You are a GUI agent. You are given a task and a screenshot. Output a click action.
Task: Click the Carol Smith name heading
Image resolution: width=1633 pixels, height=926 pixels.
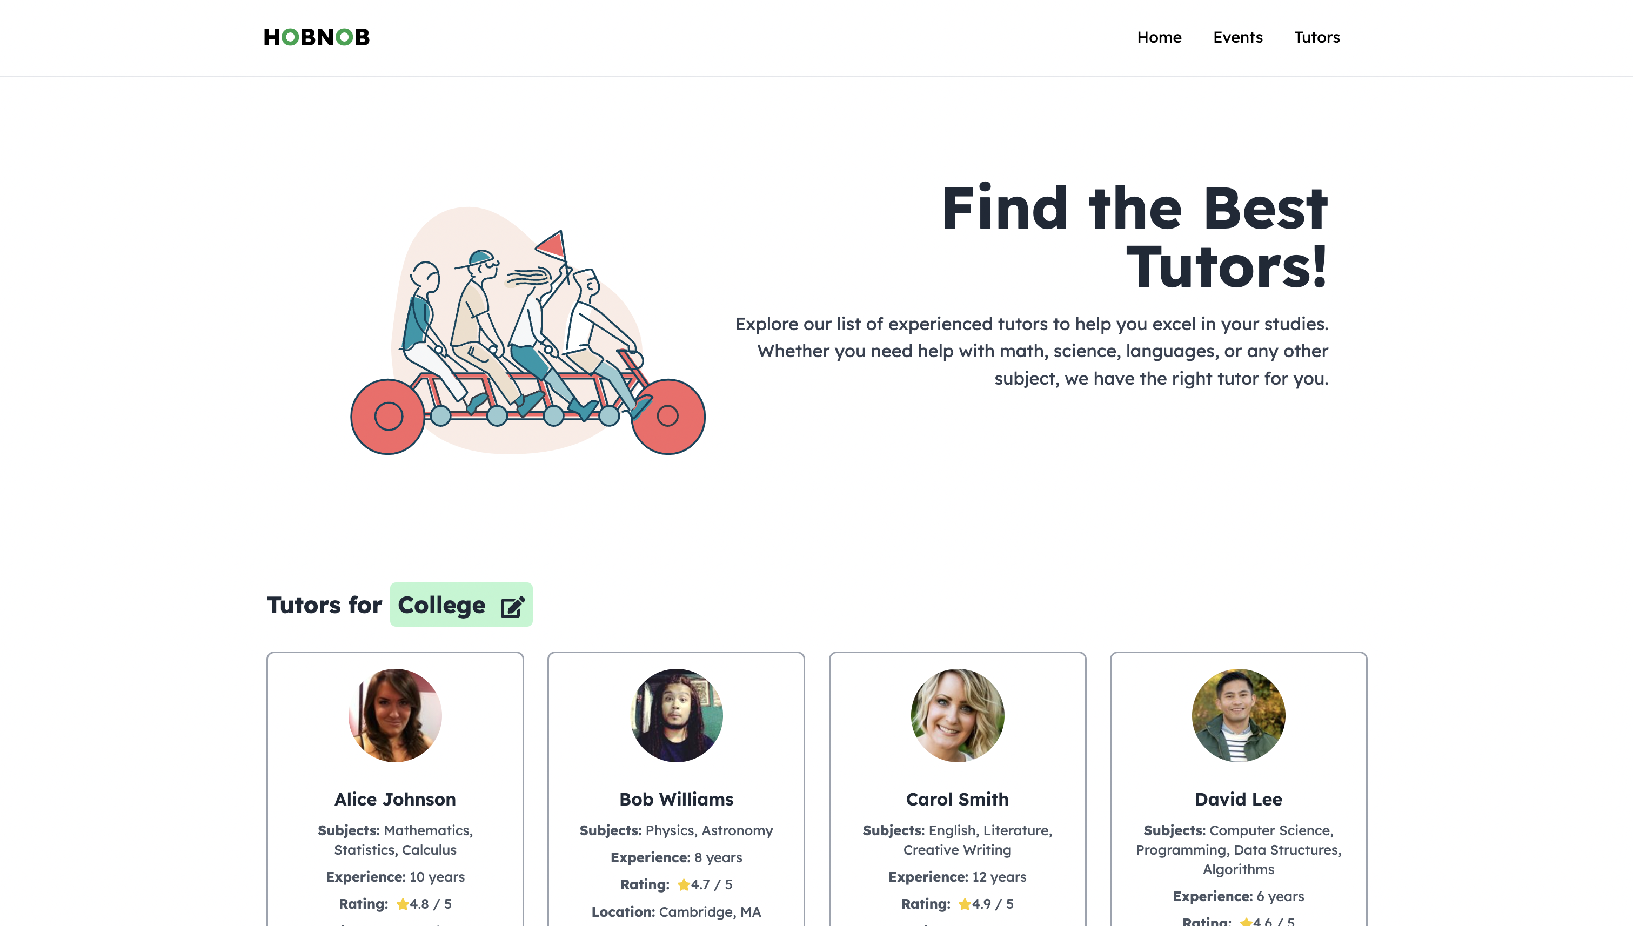click(958, 800)
